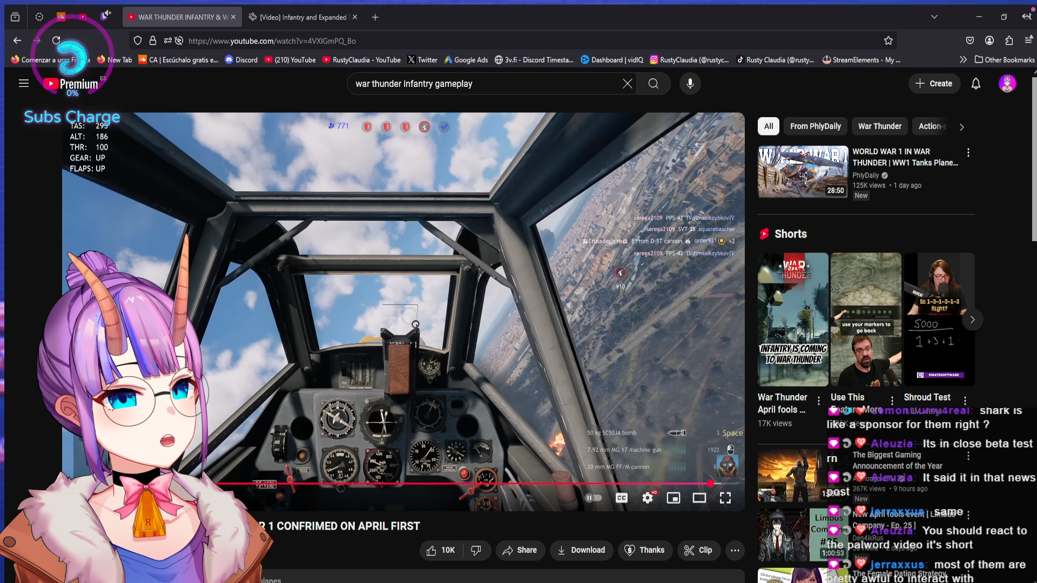Image resolution: width=1037 pixels, height=583 pixels.
Task: Bookmark this page with star icon
Action: pyautogui.click(x=888, y=41)
